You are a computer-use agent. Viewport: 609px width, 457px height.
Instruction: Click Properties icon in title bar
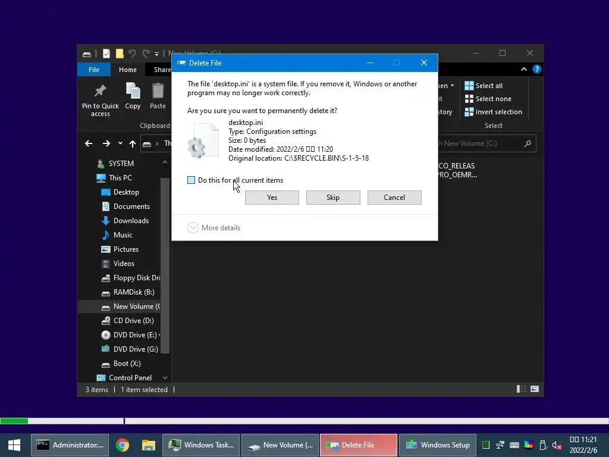(x=106, y=53)
